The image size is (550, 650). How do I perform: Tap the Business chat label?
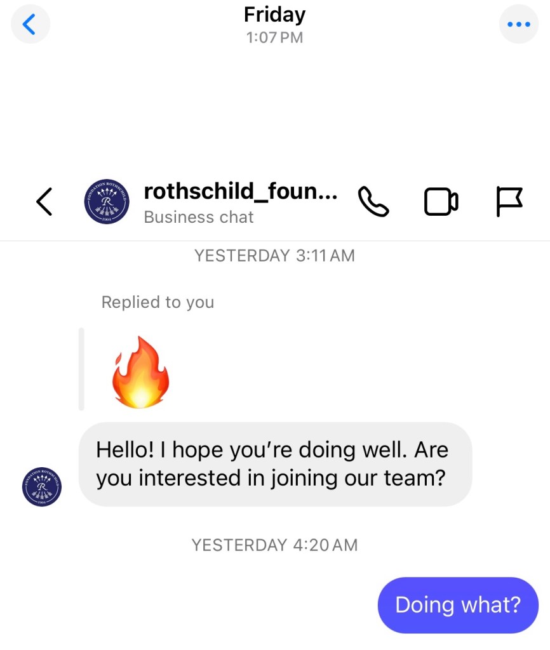tap(199, 217)
